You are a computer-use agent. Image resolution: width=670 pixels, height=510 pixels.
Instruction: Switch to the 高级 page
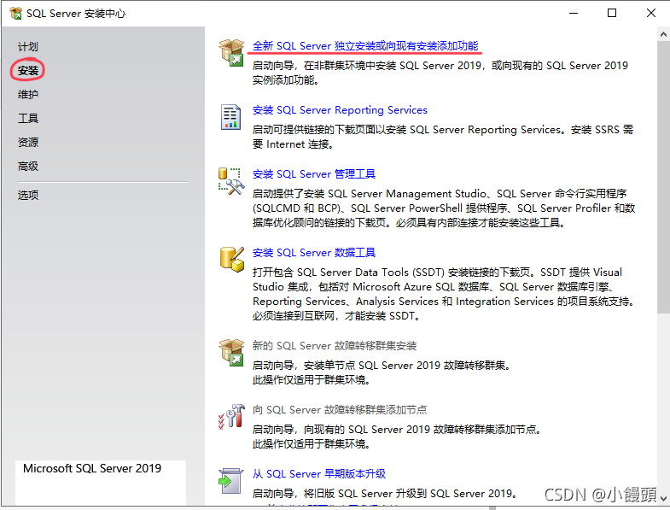pyautogui.click(x=28, y=166)
